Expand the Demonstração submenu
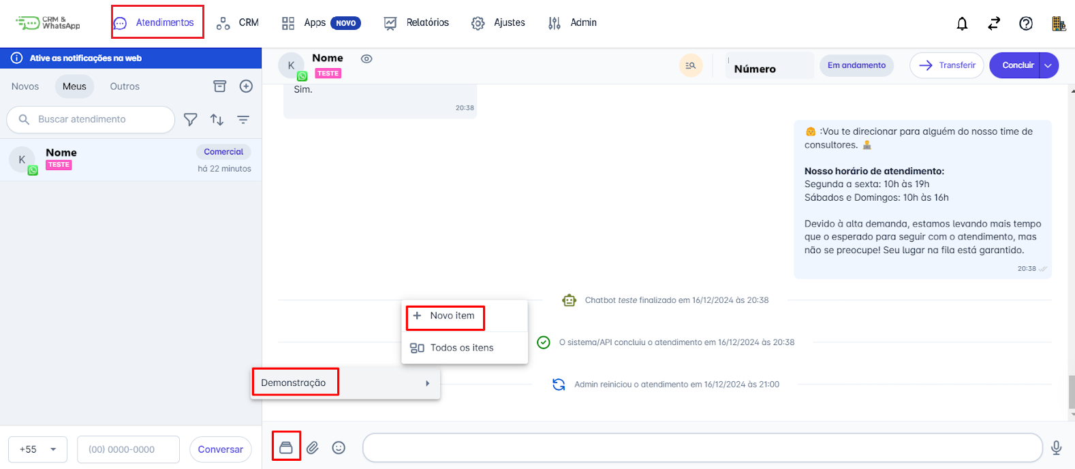The width and height of the screenshot is (1075, 469). pos(345,383)
